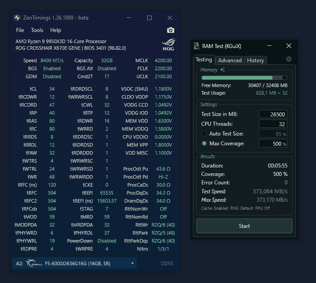Click the CPU Threads input field
This screenshot has width=316, height=283.
click(x=273, y=124)
